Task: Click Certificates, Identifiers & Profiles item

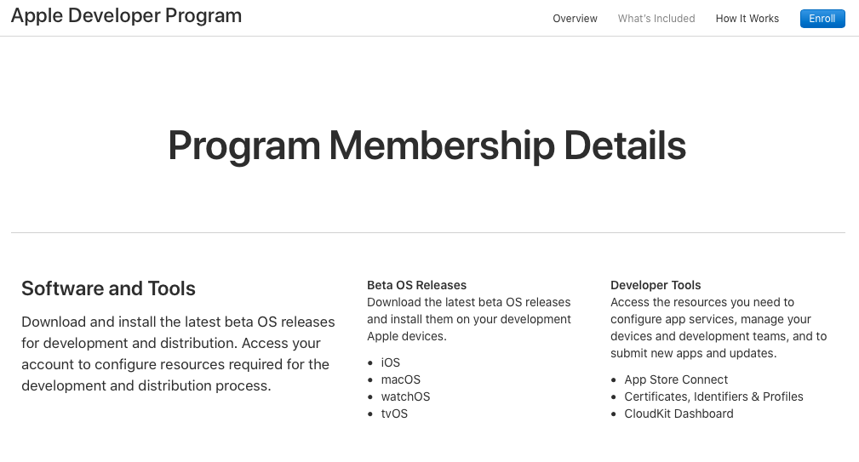Action: 713,396
